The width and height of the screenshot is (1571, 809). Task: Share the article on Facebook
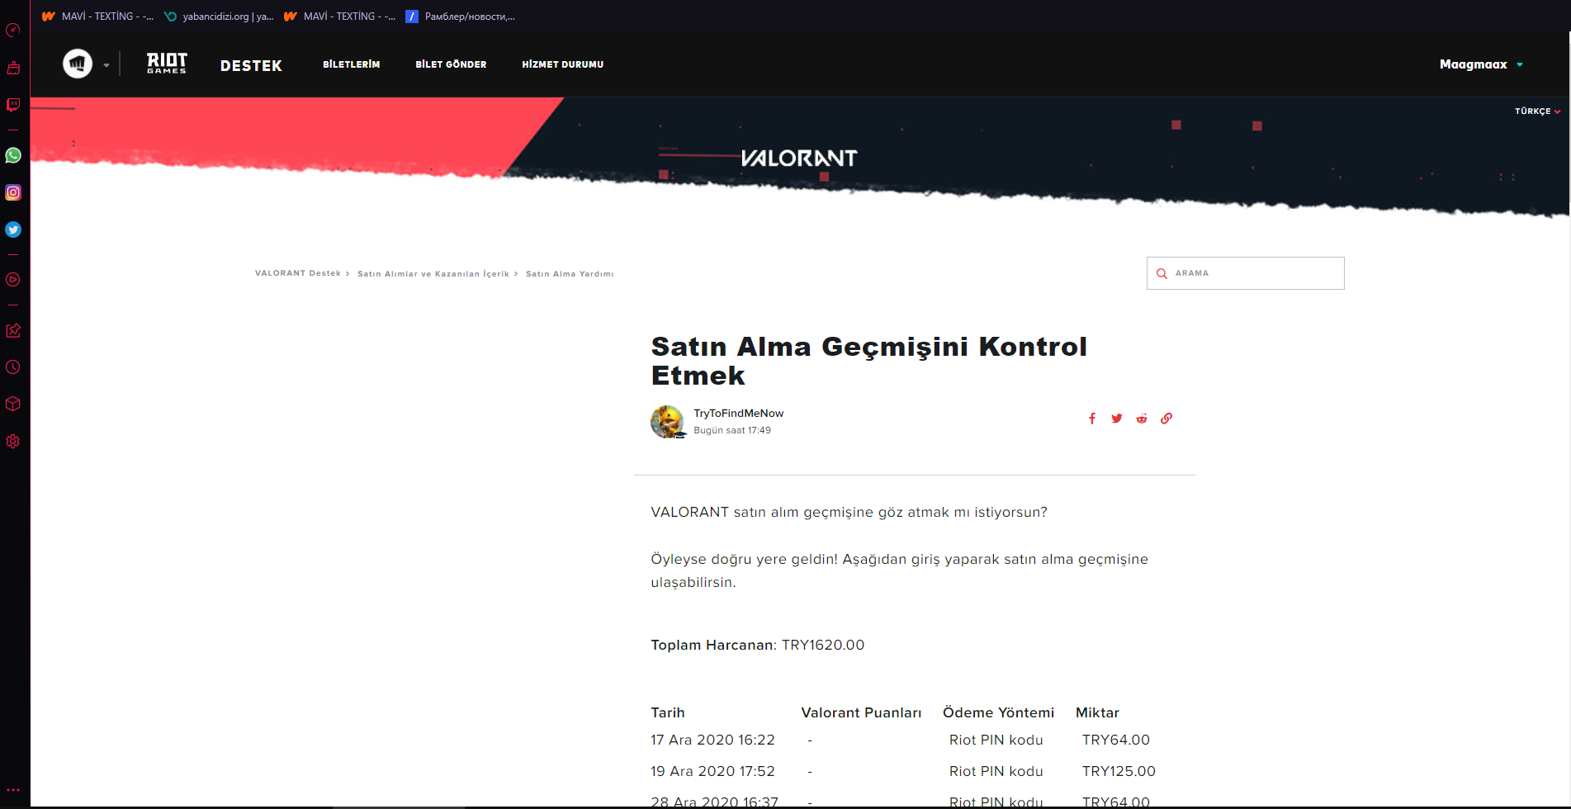(x=1092, y=419)
